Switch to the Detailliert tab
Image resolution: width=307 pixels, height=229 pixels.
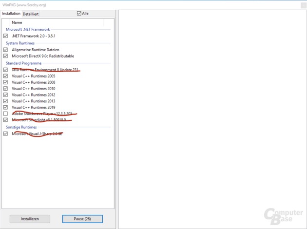coord(31,14)
